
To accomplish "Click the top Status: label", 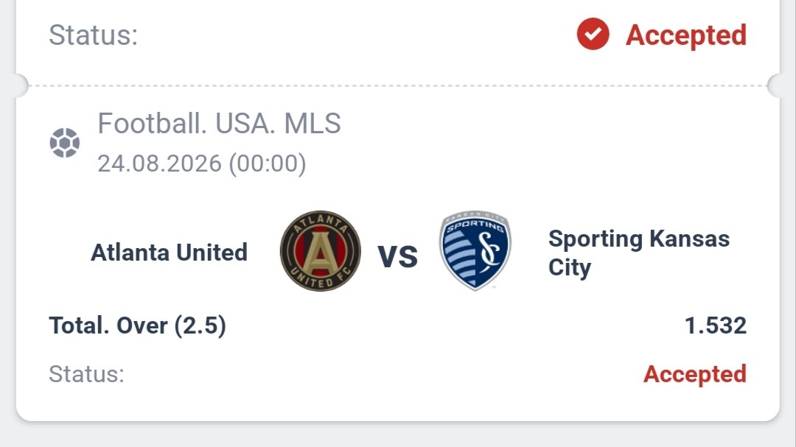I will [94, 35].
